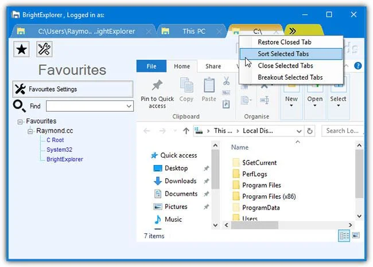Screen dimensions: 373x267
Task: Collapse the Favourites tree root node
Action: [20, 122]
